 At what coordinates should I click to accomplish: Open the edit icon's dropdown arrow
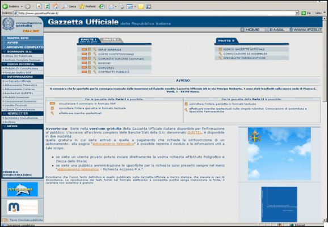coord(135,7)
